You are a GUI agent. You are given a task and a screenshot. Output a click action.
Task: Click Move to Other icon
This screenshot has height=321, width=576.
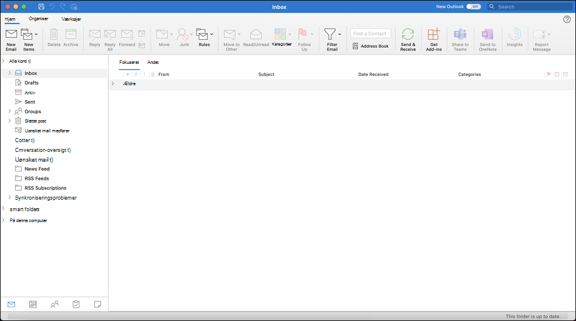[230, 35]
